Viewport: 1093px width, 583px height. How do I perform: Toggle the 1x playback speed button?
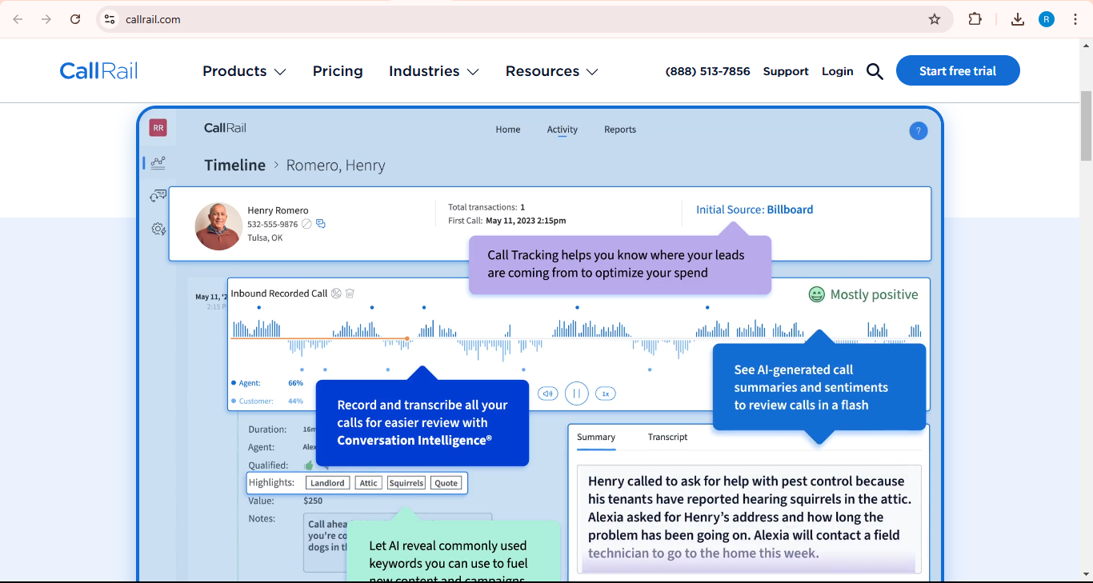606,393
